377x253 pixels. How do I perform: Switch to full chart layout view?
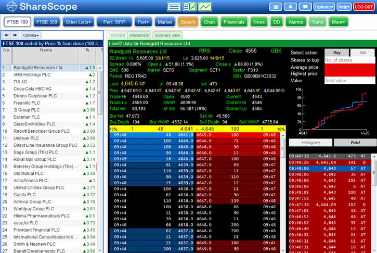205,7
